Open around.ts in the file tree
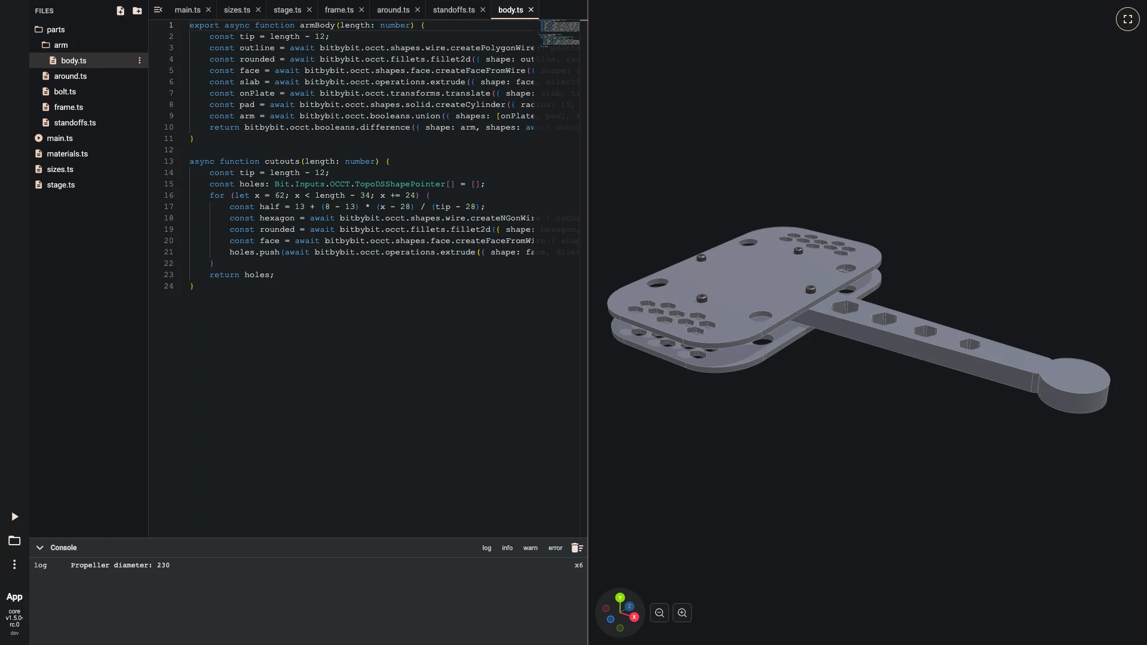 pyautogui.click(x=88, y=76)
